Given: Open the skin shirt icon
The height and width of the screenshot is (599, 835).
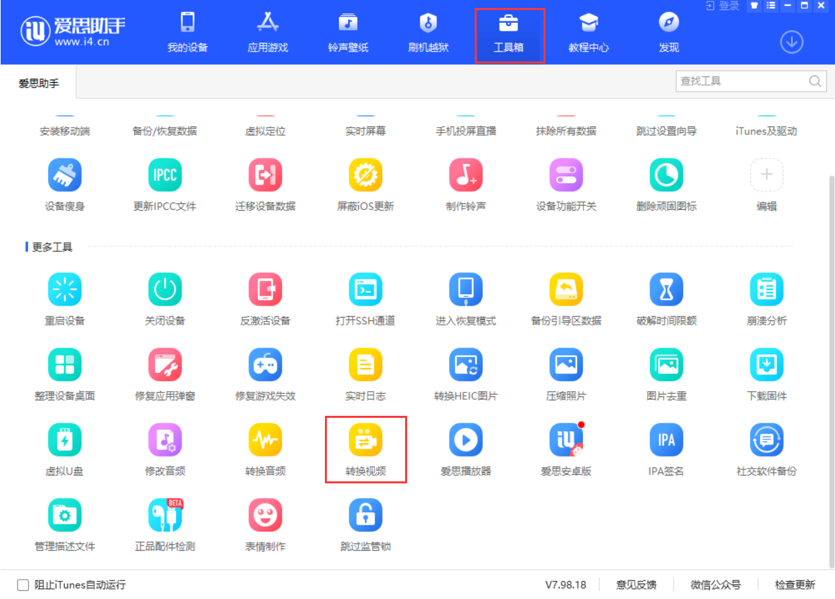Looking at the screenshot, I should click(x=755, y=5).
